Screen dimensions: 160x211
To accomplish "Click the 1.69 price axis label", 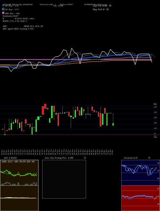I will coord(155,118).
